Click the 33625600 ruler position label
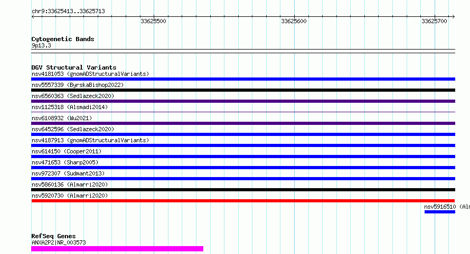The width and height of the screenshot is (470, 254). (294, 21)
